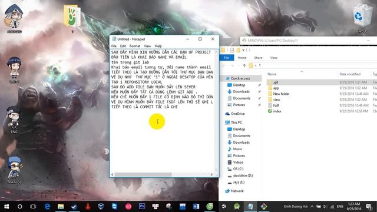Sort files by Name column header
This screenshot has width=377, height=212.
(x=272, y=74)
